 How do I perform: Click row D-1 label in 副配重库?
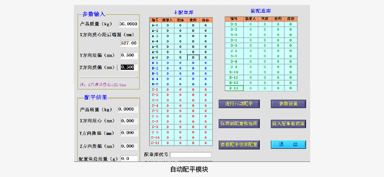234,24
